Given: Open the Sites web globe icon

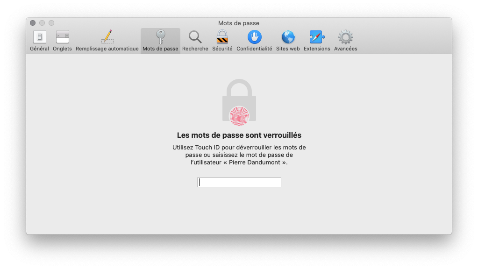Looking at the screenshot, I should pos(288,37).
